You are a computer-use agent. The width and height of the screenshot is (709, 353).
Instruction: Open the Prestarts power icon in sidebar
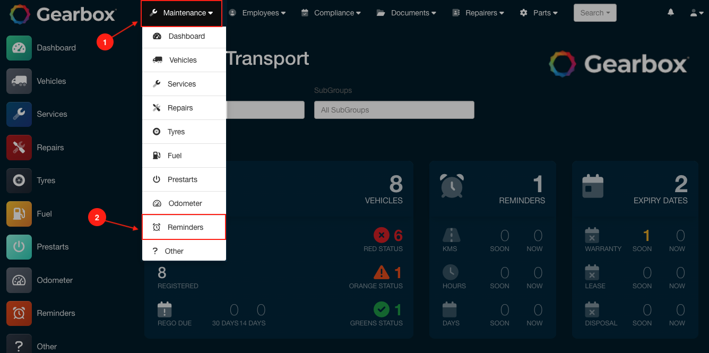[19, 247]
